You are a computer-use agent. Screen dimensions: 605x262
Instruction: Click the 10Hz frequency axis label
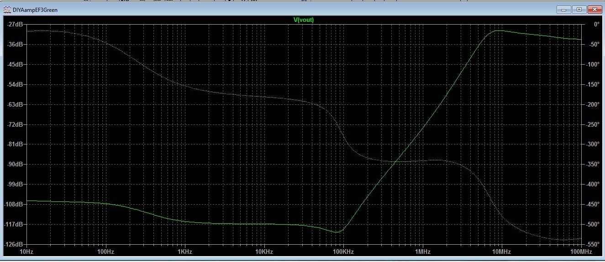point(26,252)
